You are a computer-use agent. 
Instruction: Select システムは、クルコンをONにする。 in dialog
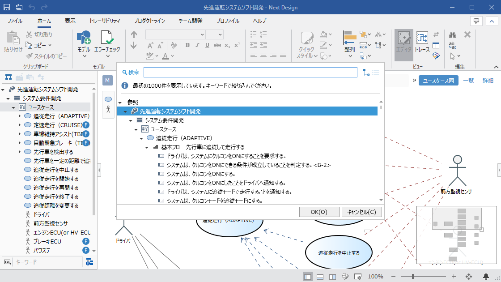point(201,174)
